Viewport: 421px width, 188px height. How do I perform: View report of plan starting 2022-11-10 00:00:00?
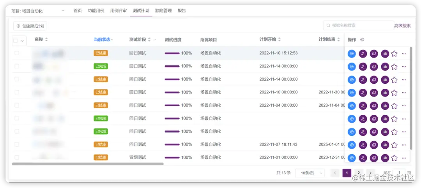385,93
